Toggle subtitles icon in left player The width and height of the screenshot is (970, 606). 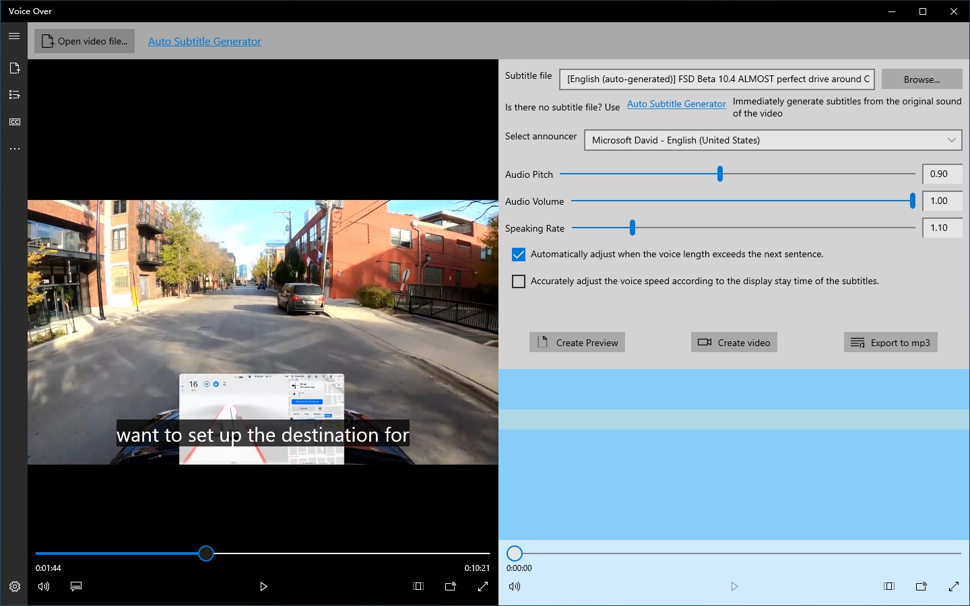76,586
